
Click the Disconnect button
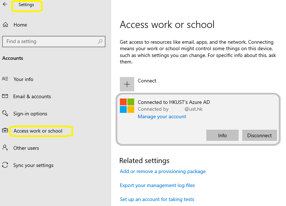click(x=259, y=135)
